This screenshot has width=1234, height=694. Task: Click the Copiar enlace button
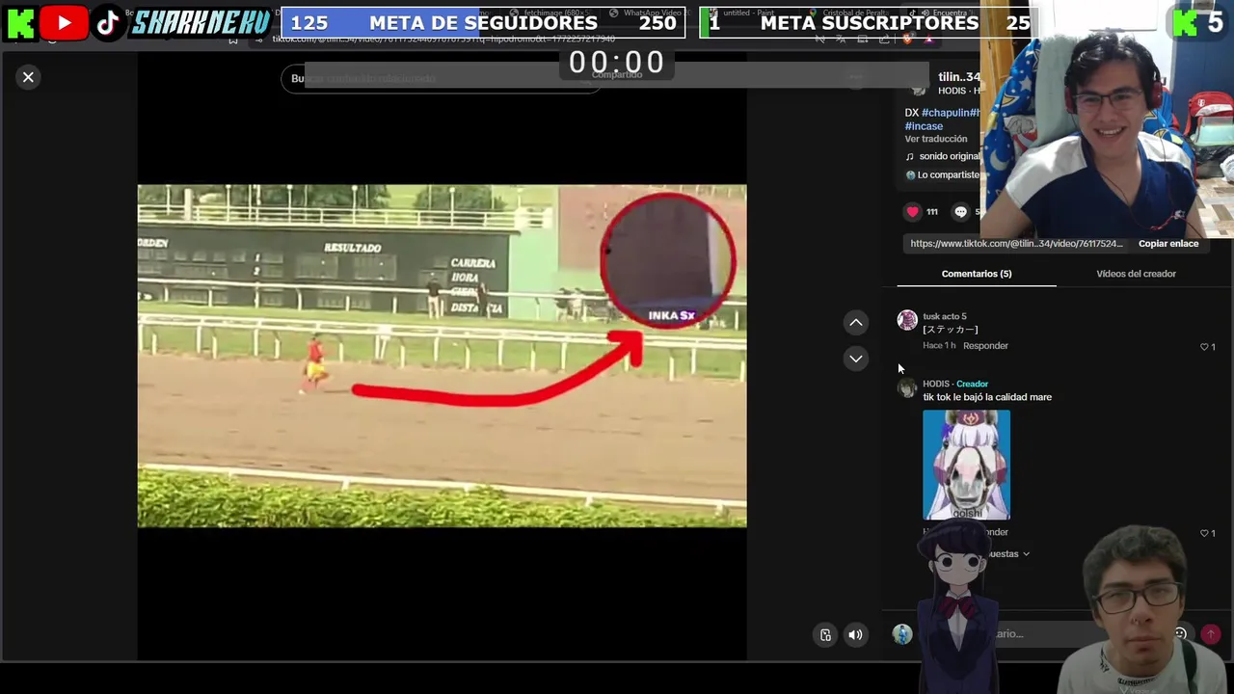[x=1168, y=244]
